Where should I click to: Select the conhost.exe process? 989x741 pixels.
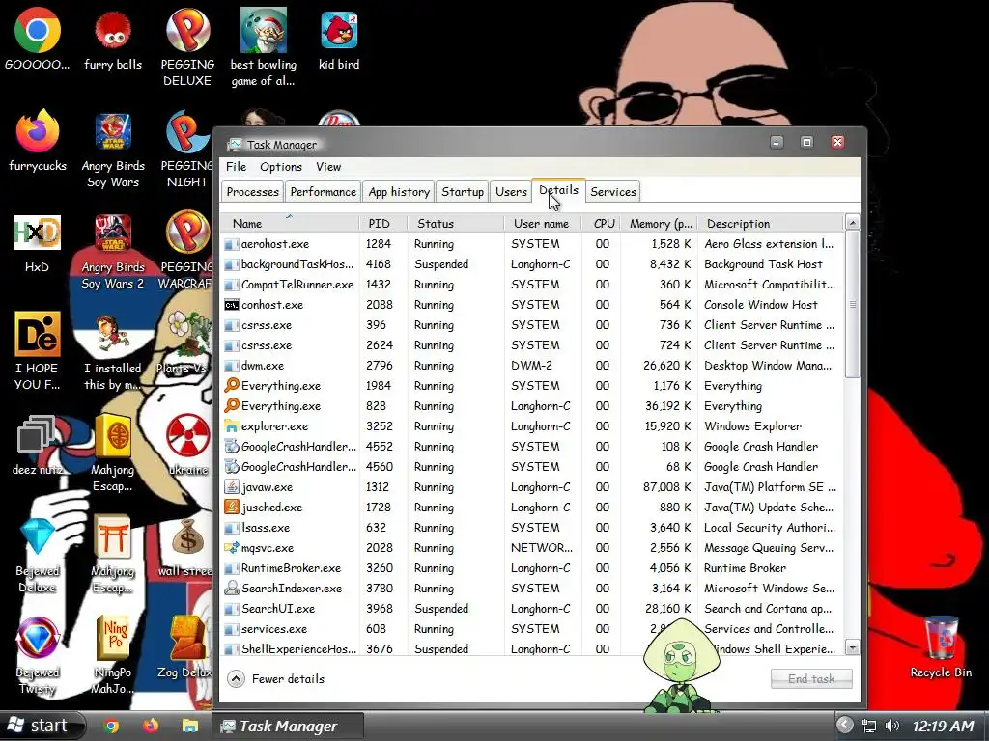(532, 304)
